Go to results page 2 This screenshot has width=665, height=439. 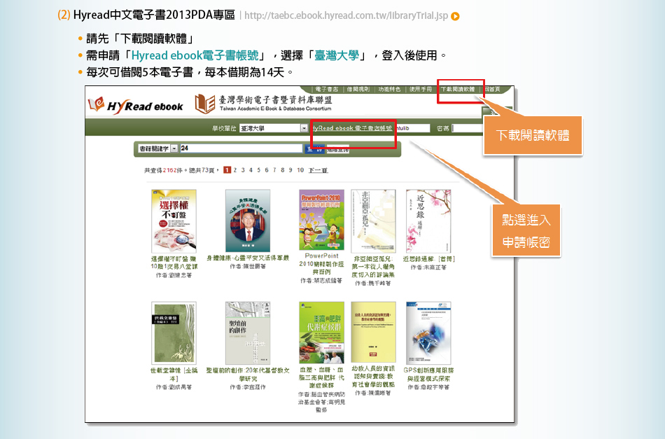[x=235, y=170]
